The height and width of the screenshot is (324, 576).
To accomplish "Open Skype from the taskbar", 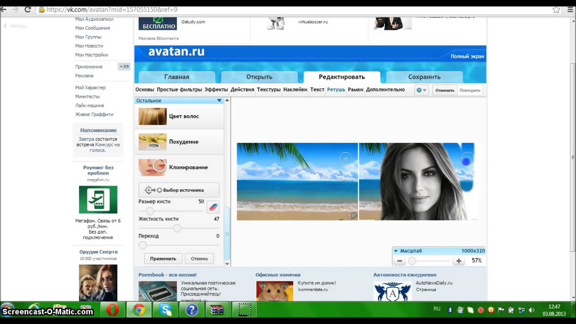I will point(165,310).
